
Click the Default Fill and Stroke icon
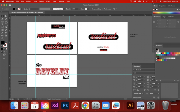pyautogui.click(x=1, y=46)
